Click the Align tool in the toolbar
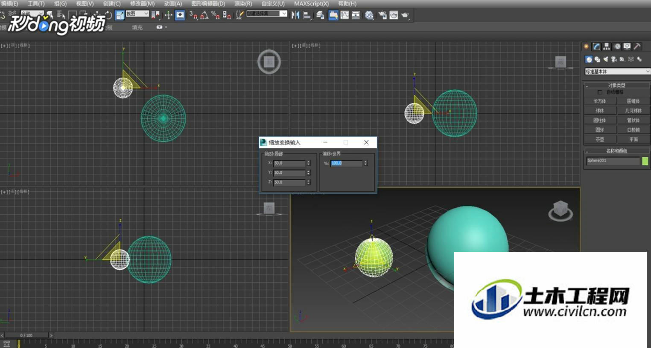Image resolution: width=651 pixels, height=348 pixels. (x=307, y=15)
